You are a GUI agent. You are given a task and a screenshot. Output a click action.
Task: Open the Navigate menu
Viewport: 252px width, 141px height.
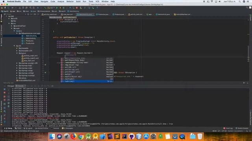(44, 2)
